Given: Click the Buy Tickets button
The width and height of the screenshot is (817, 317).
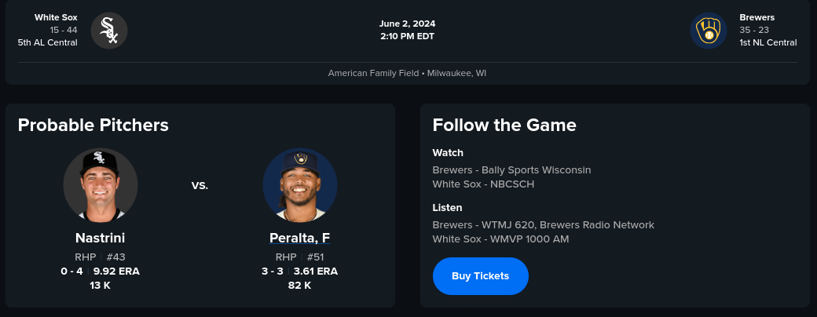Looking at the screenshot, I should pos(480,276).
